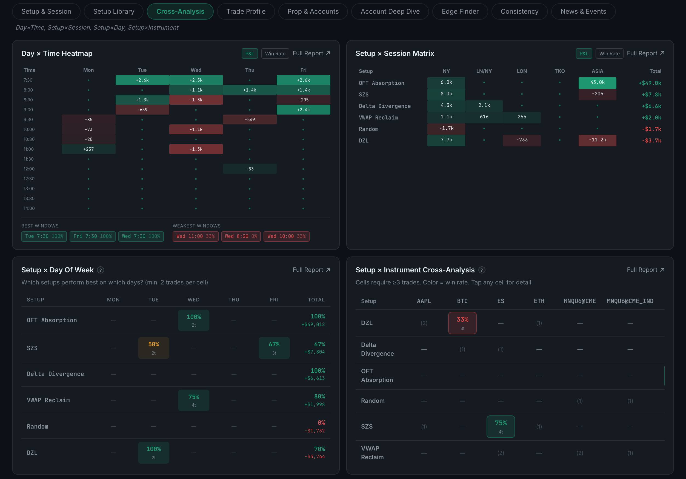Switch to the Edge Finder tab
Screen dimensions: 686x479
click(x=460, y=11)
